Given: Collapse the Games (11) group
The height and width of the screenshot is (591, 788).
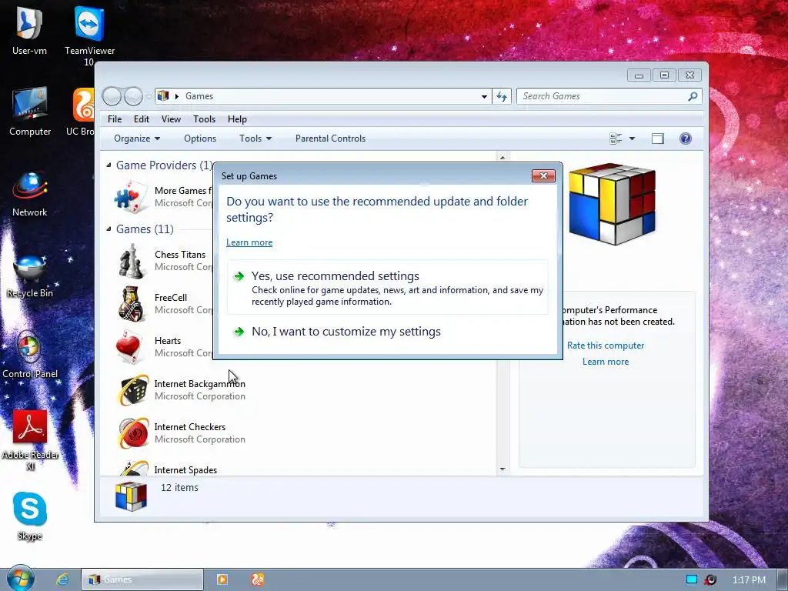Looking at the screenshot, I should coord(109,229).
